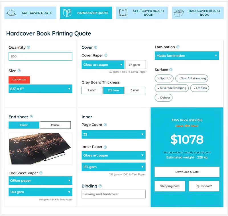Select 2 mm grey board thickness
Viewport: 228px width, 216px height.
(92, 90)
